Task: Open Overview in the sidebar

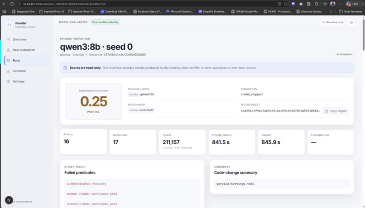Action: (27, 39)
